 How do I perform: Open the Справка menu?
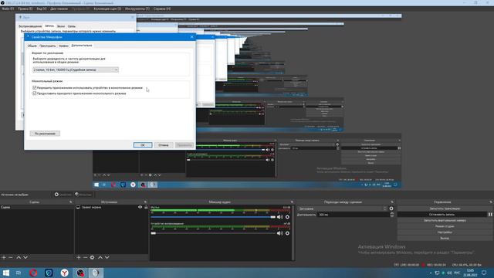pos(162,8)
